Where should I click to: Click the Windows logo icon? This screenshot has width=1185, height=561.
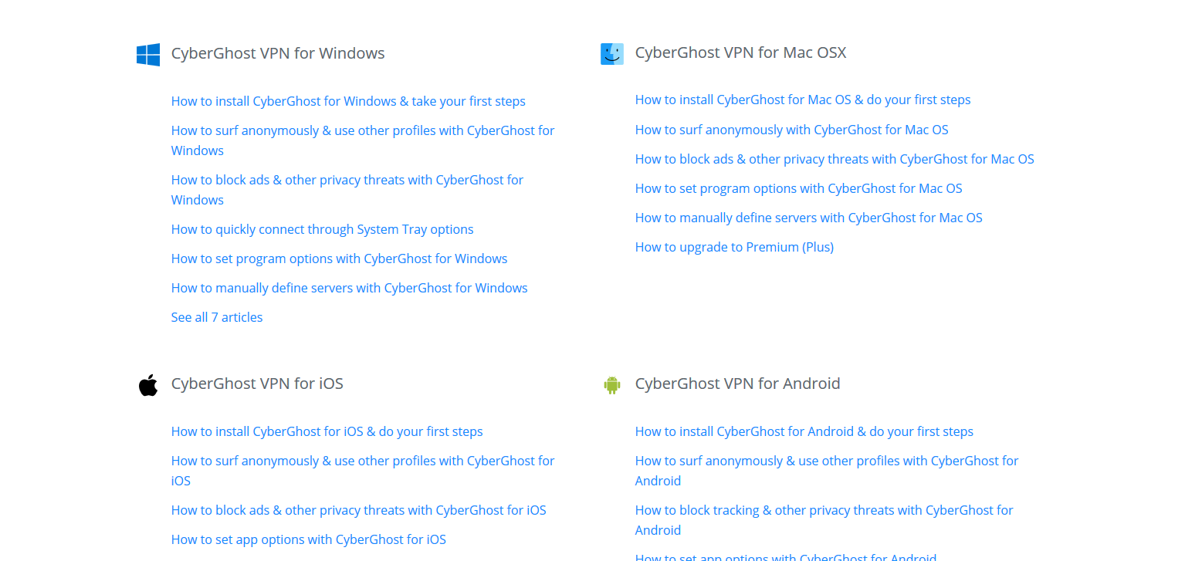tap(148, 54)
